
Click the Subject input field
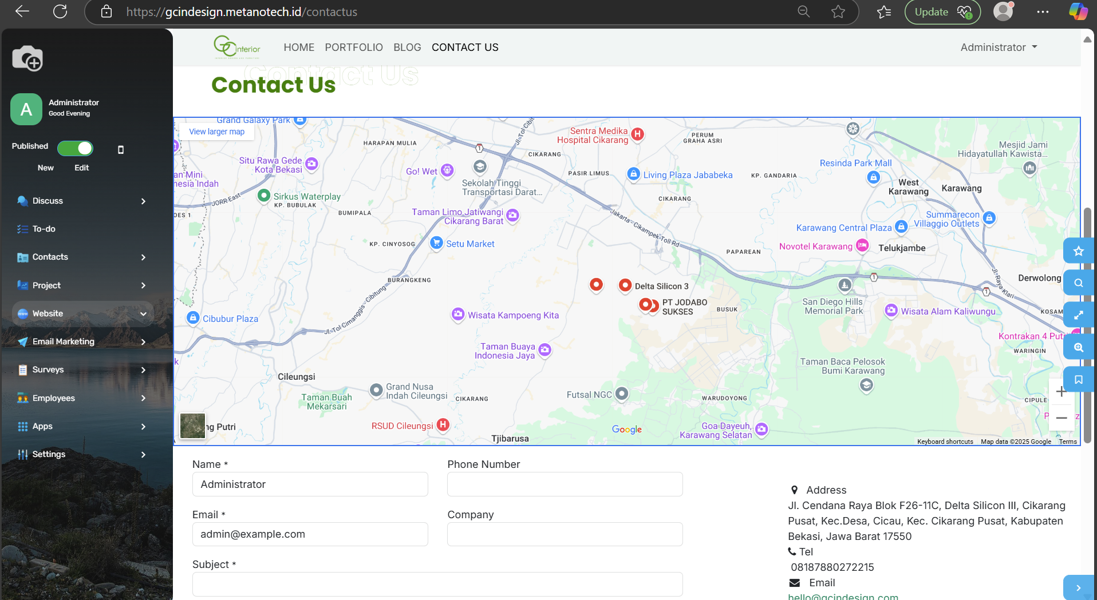pyautogui.click(x=437, y=584)
